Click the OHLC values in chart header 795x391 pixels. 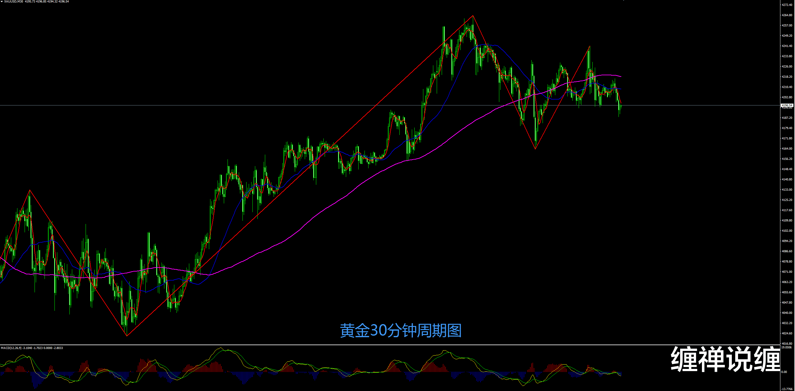47,2
